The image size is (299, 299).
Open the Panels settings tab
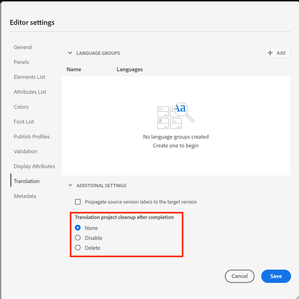(x=22, y=62)
